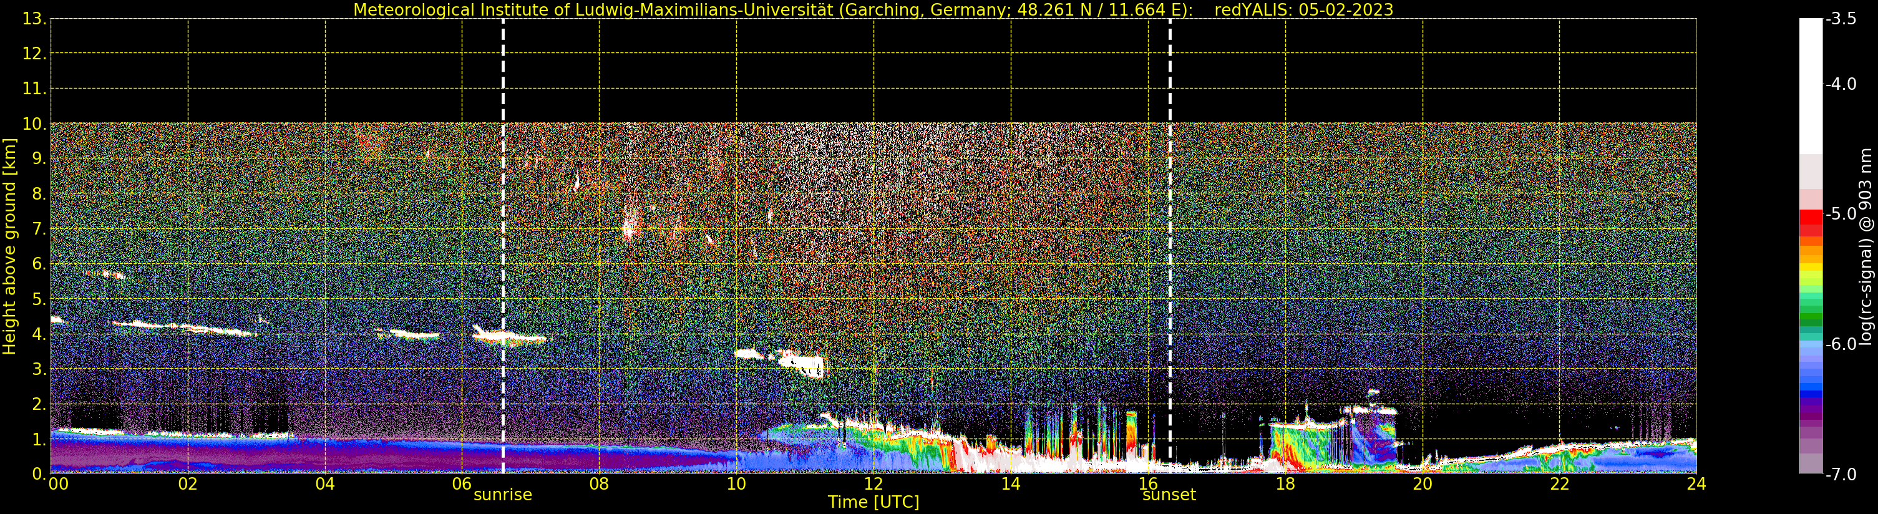
Task: Click the time axis tick label 00
Action: tap(58, 483)
